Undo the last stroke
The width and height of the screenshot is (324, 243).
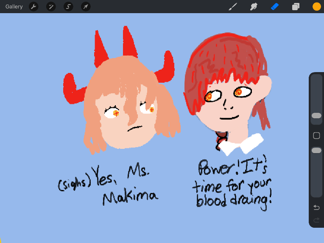(316, 207)
